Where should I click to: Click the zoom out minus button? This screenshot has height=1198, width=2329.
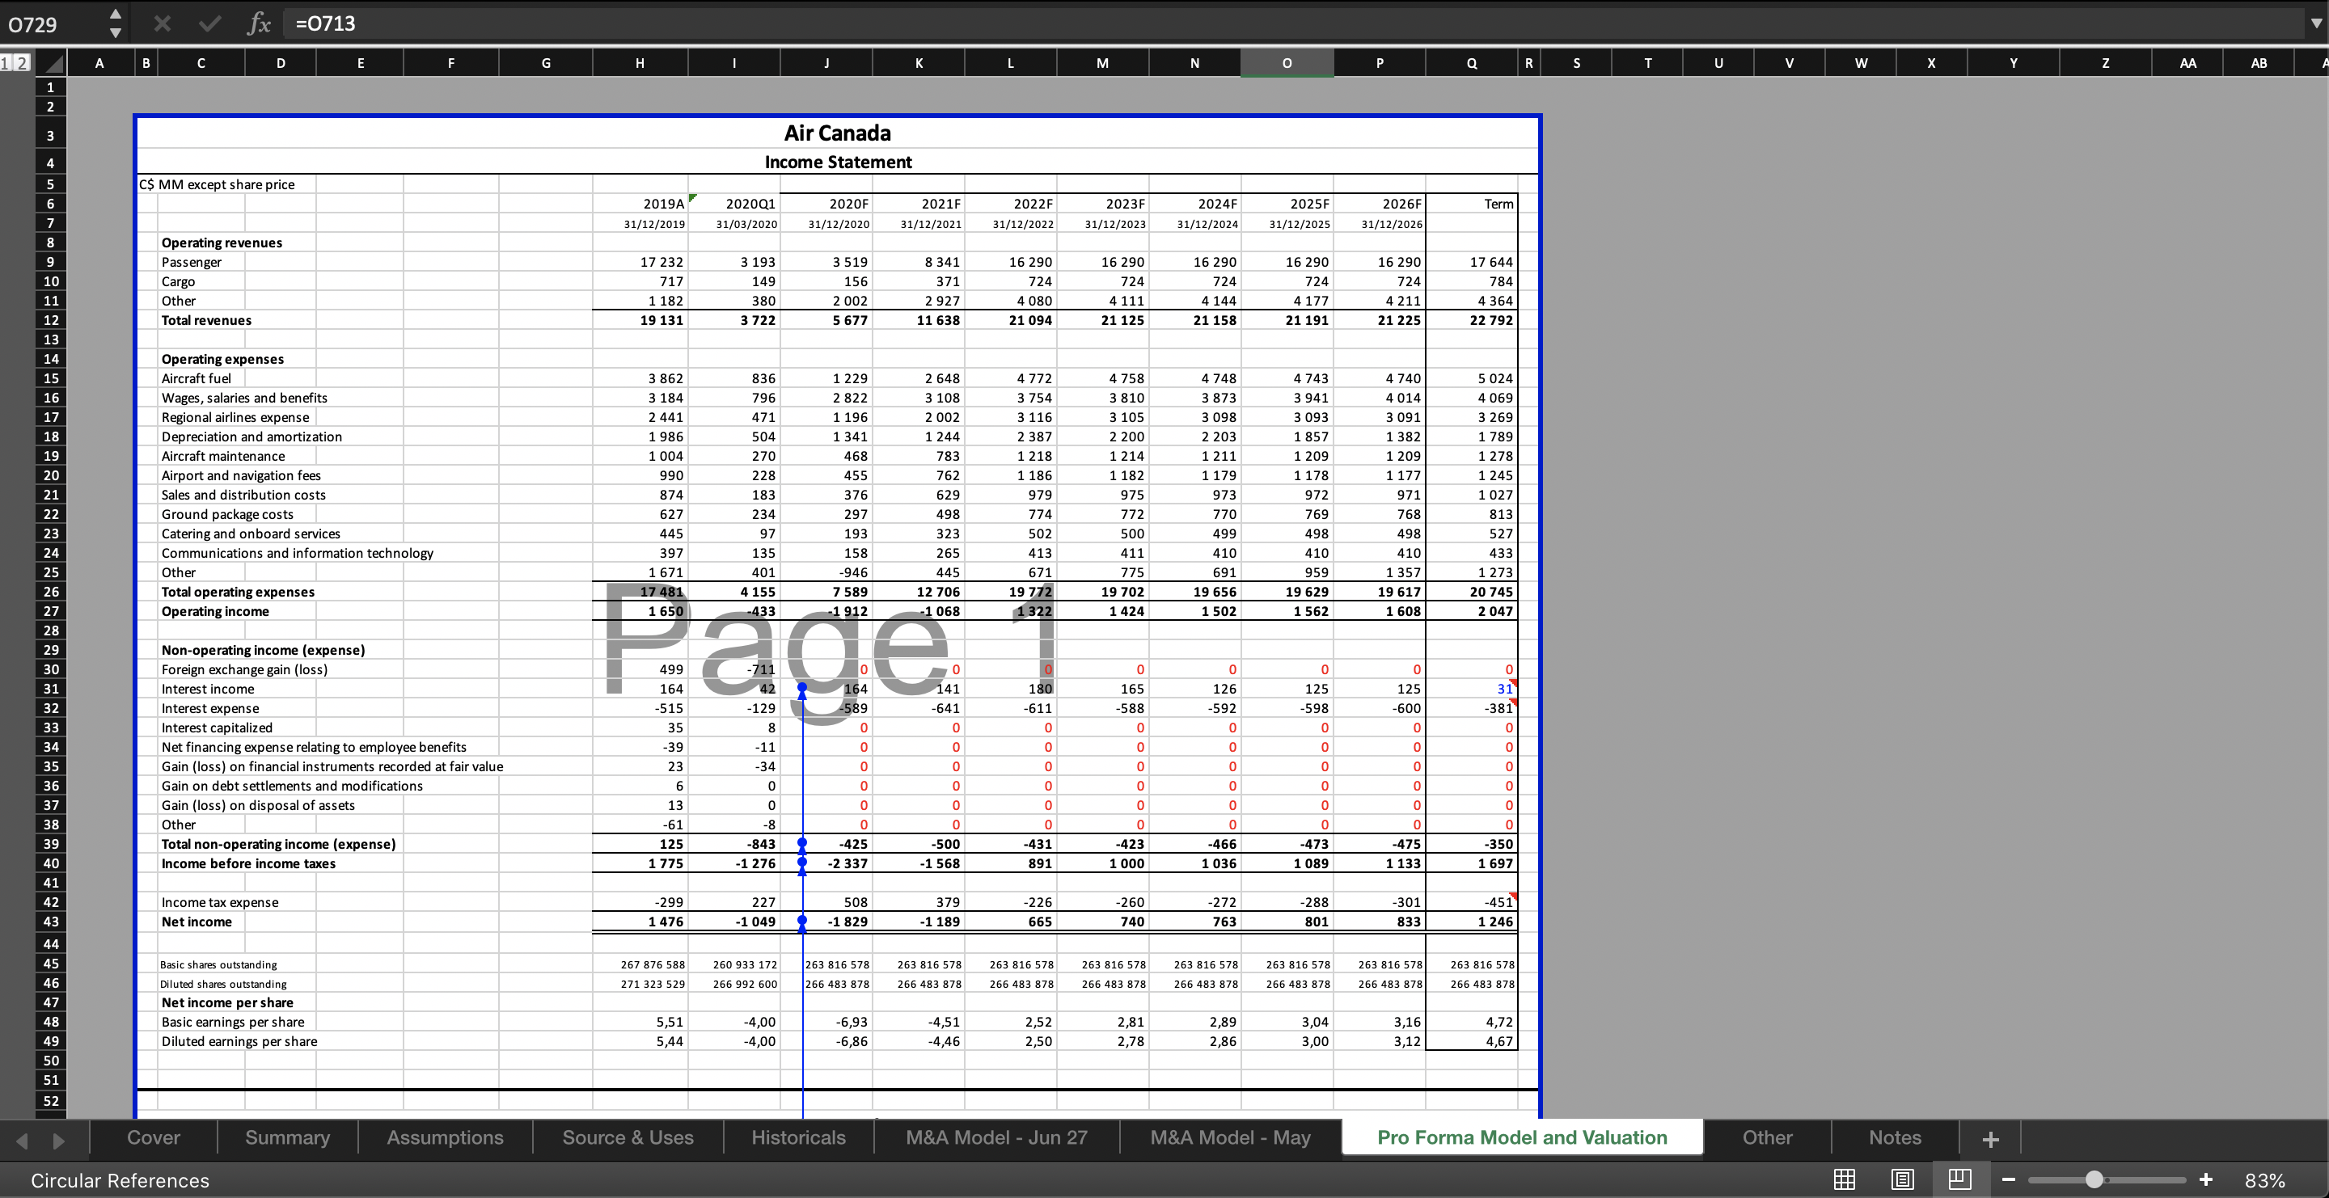2009,1179
